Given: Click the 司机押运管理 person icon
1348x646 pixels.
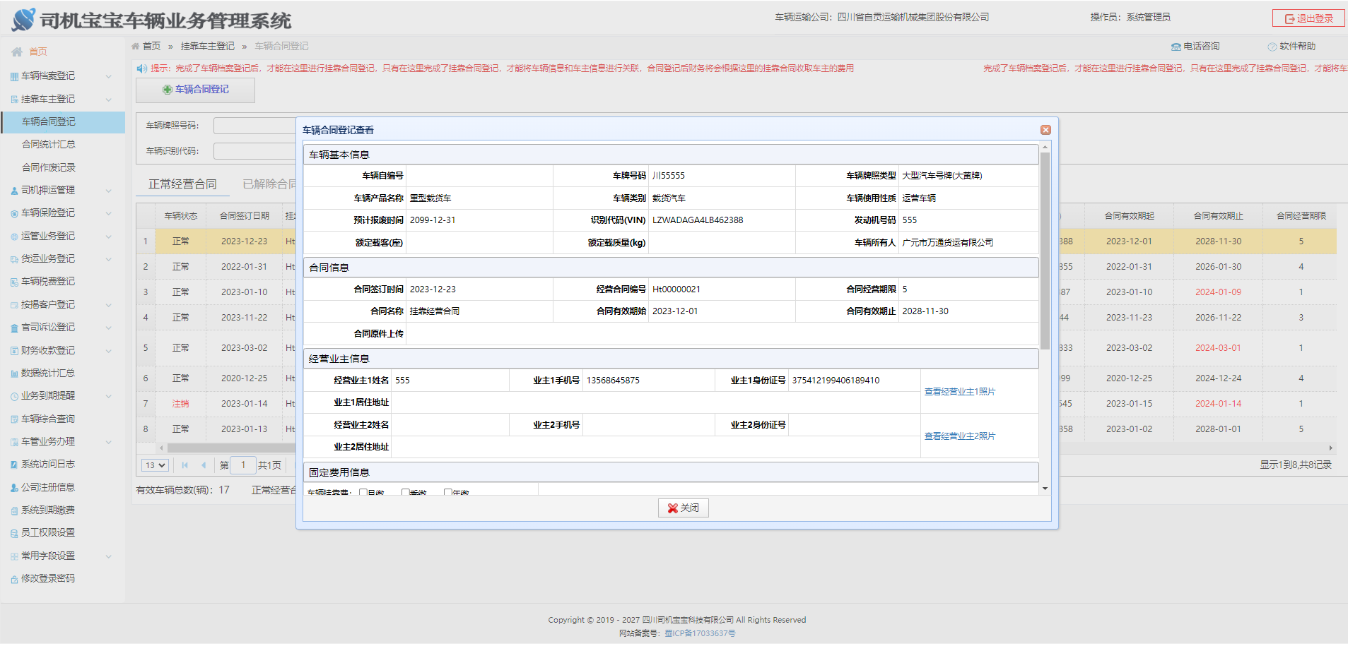Looking at the screenshot, I should point(14,191).
